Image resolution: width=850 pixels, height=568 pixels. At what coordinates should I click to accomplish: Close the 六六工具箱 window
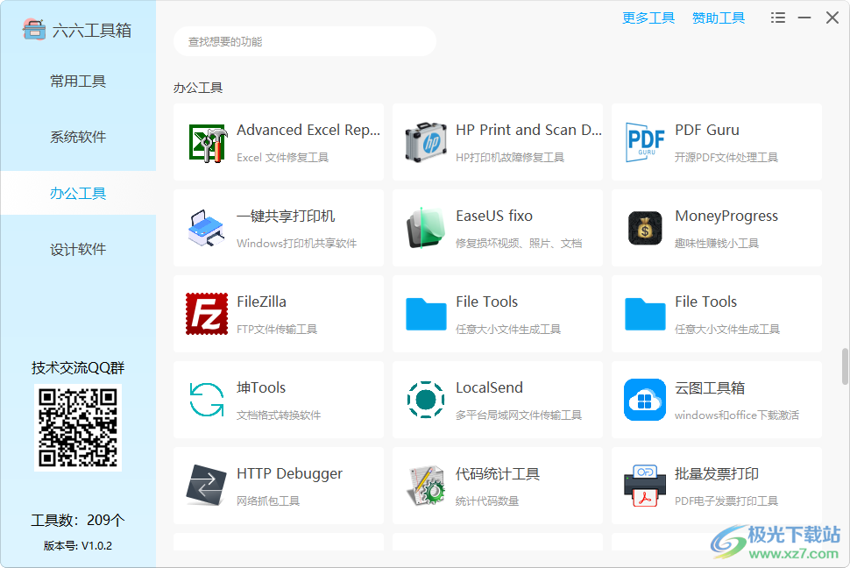click(832, 18)
